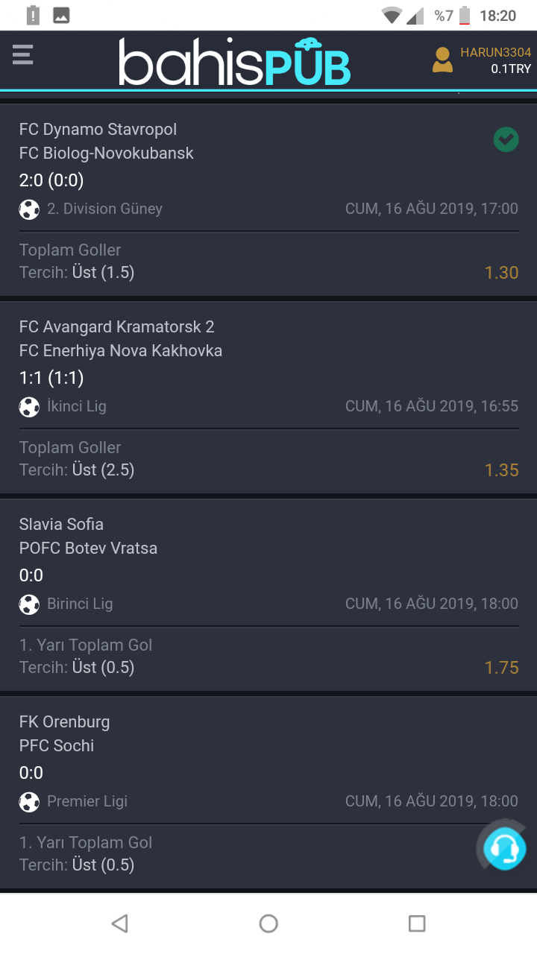
Task: Tap the green won checkmark on Stavropol bet
Action: pos(506,139)
